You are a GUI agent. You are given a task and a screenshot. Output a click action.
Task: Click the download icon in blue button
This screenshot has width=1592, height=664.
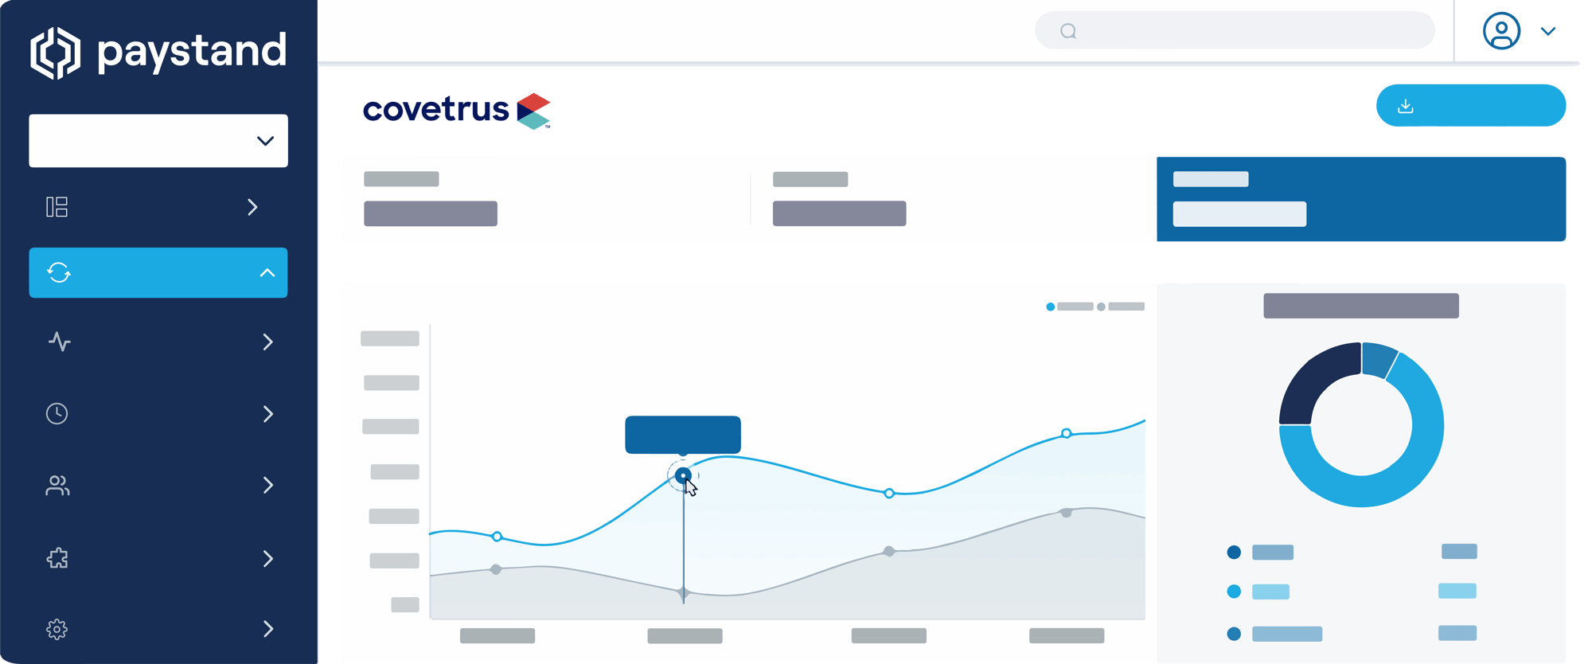pos(1406,106)
